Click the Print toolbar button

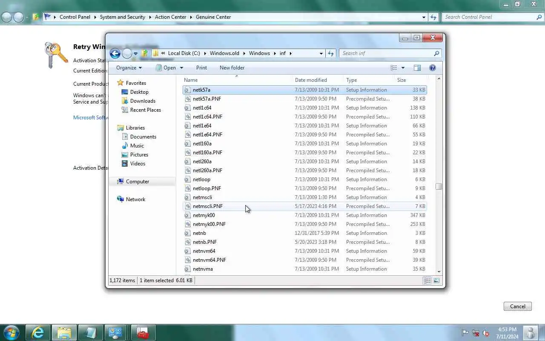click(x=201, y=68)
